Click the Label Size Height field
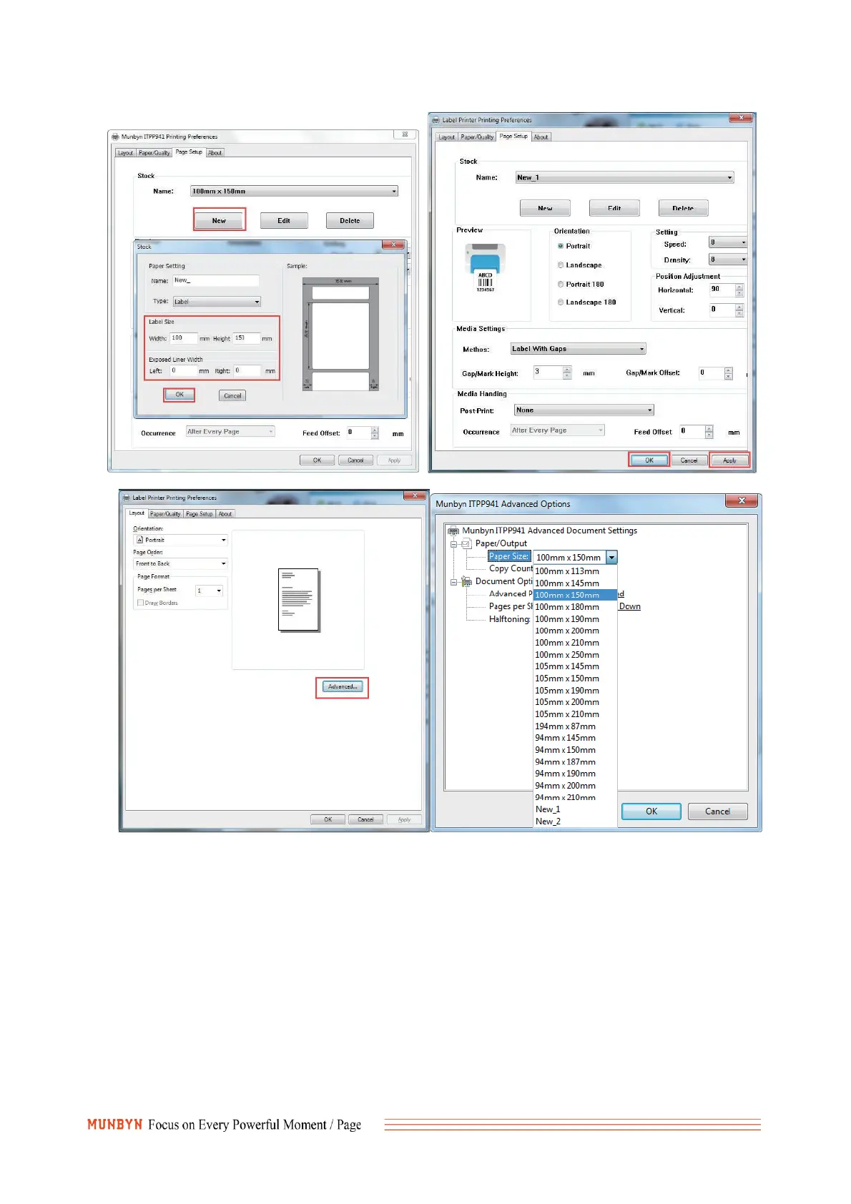Screen dimensions: 851x1204 [246, 338]
